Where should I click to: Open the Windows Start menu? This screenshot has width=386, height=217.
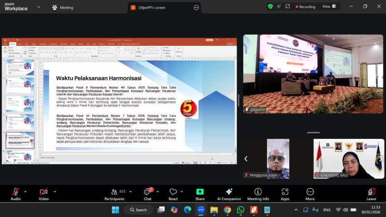click(x=115, y=210)
